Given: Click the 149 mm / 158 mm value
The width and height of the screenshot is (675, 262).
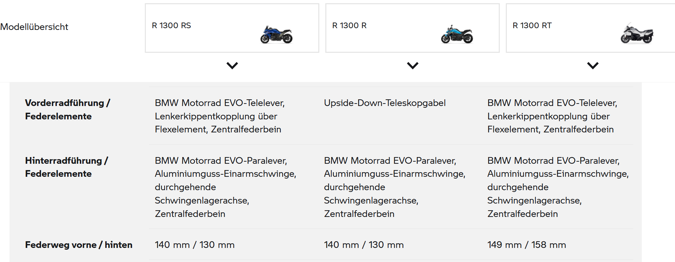Looking at the screenshot, I should pos(526,245).
